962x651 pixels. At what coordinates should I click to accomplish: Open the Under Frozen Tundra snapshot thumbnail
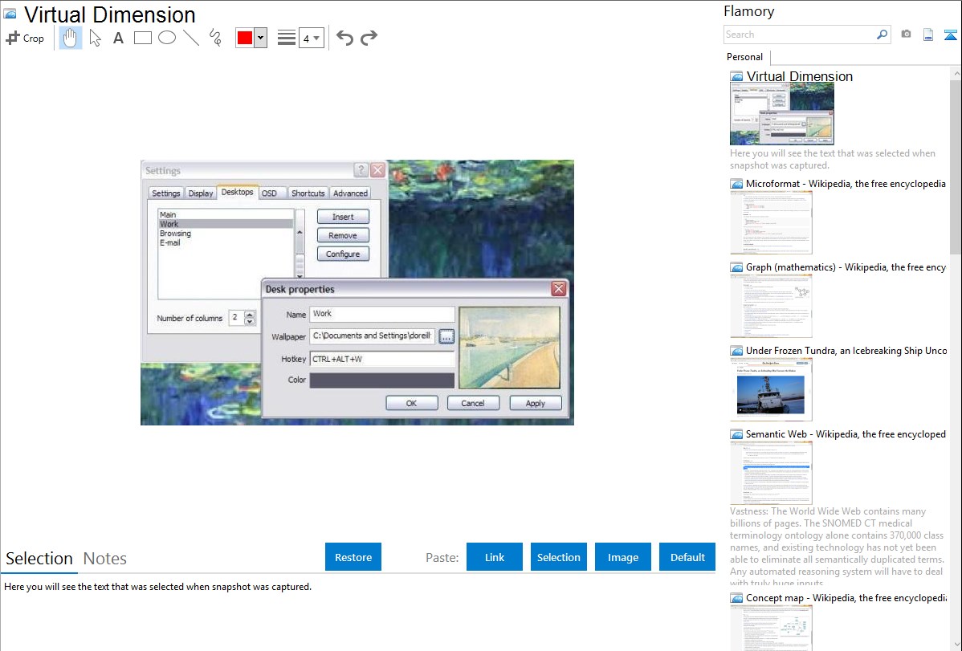pos(771,389)
